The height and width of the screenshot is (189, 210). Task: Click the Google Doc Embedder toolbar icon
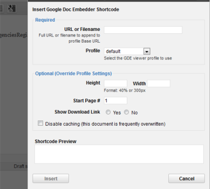point(11,8)
